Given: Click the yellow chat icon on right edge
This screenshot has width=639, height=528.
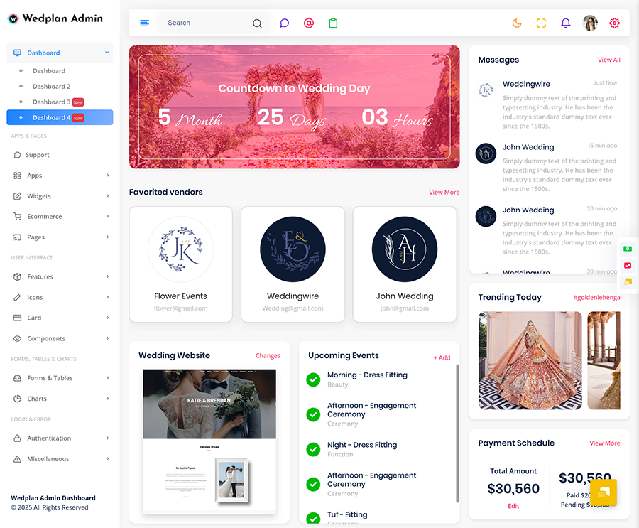Looking at the screenshot, I should point(628,281).
